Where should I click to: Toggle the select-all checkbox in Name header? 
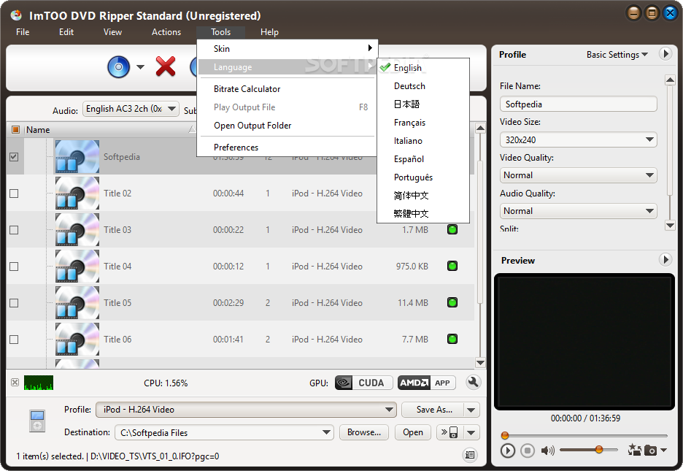[x=15, y=129]
